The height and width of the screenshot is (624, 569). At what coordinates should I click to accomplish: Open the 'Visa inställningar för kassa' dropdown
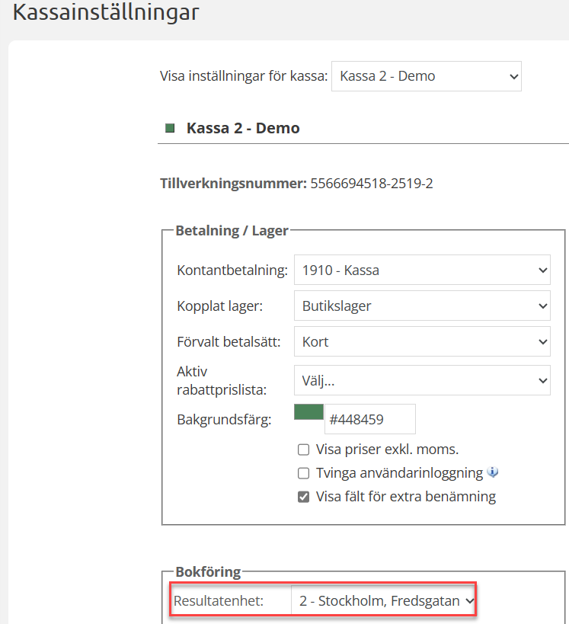pyautogui.click(x=426, y=76)
